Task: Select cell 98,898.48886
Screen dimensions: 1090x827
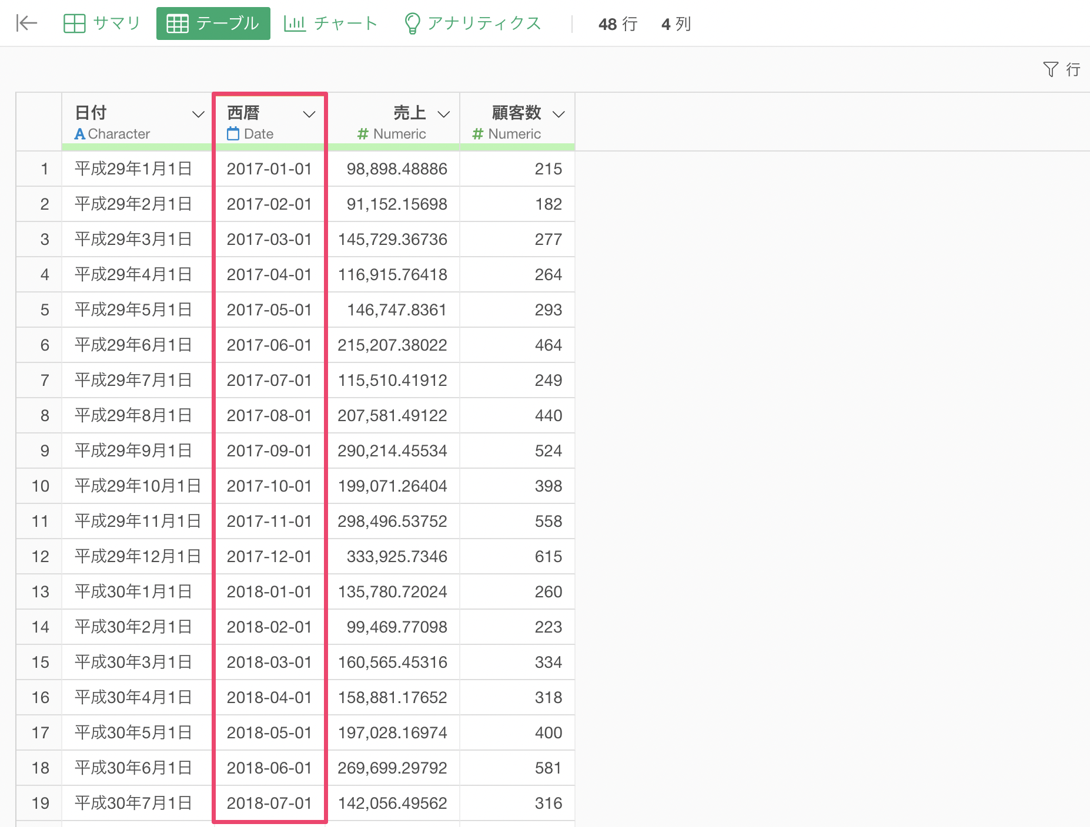Action: click(393, 169)
